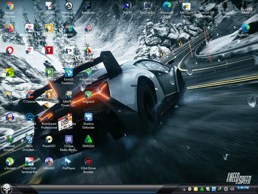Launch uTorrent from the desktop
Image resolution: width=258 pixels, height=194 pixels.
10,162
